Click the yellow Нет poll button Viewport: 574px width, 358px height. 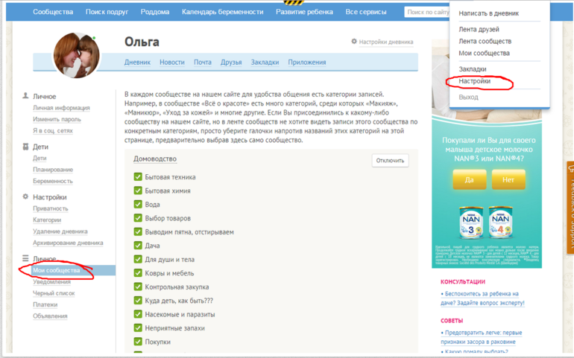pos(508,180)
